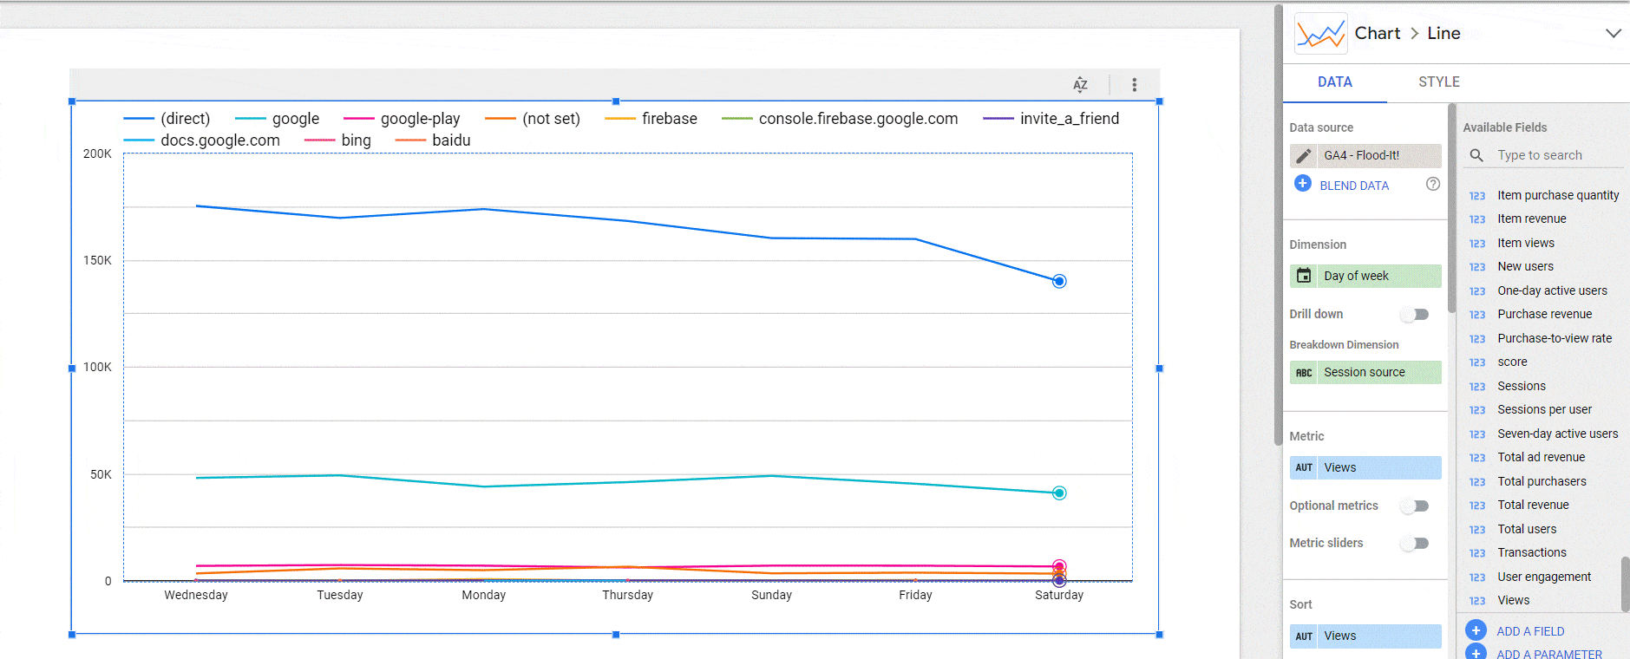Select the Total users field
The image size is (1630, 659).
pyautogui.click(x=1527, y=529)
